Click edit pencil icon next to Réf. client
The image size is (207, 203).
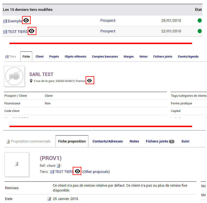(x=58, y=166)
